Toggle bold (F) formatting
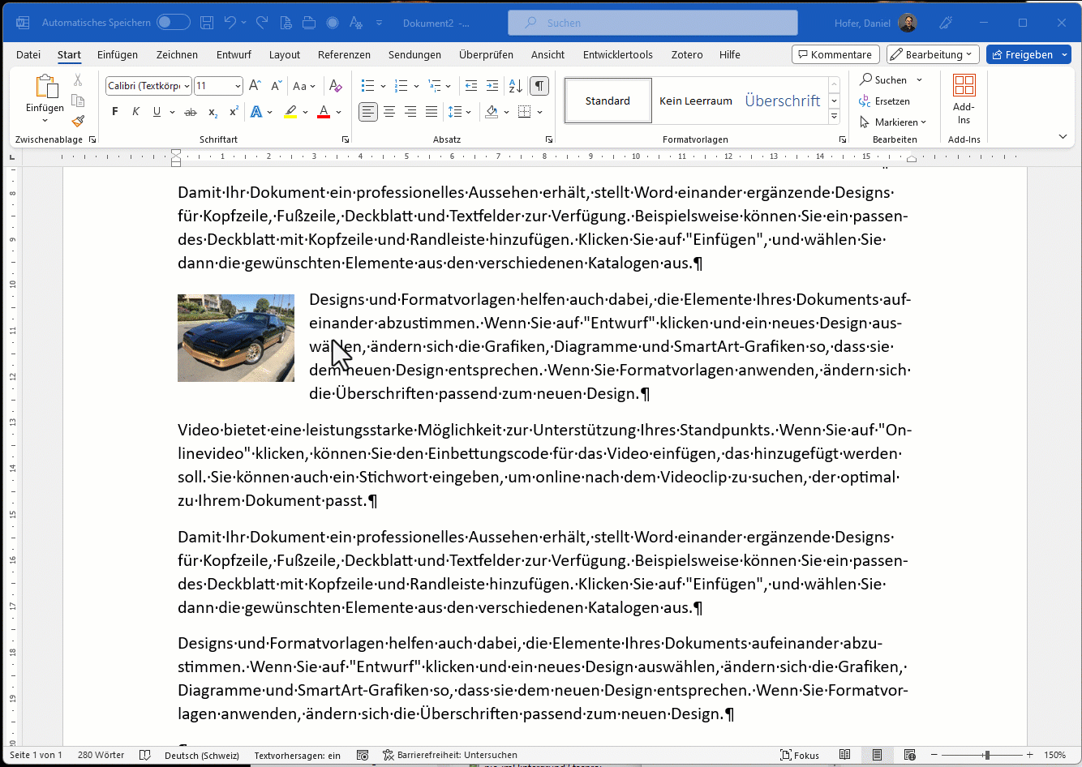Screen dimensions: 1082x767 (114, 112)
